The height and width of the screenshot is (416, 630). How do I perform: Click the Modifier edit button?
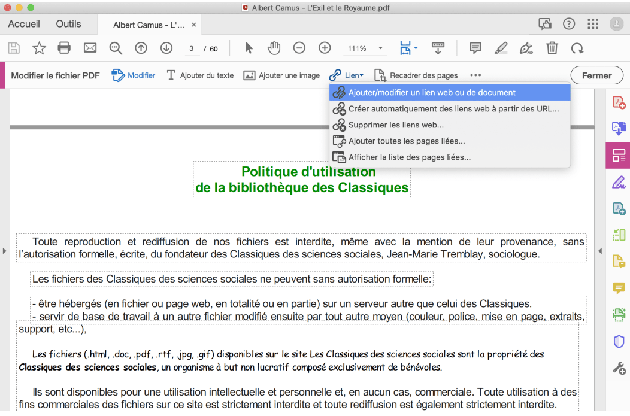pyautogui.click(x=134, y=75)
